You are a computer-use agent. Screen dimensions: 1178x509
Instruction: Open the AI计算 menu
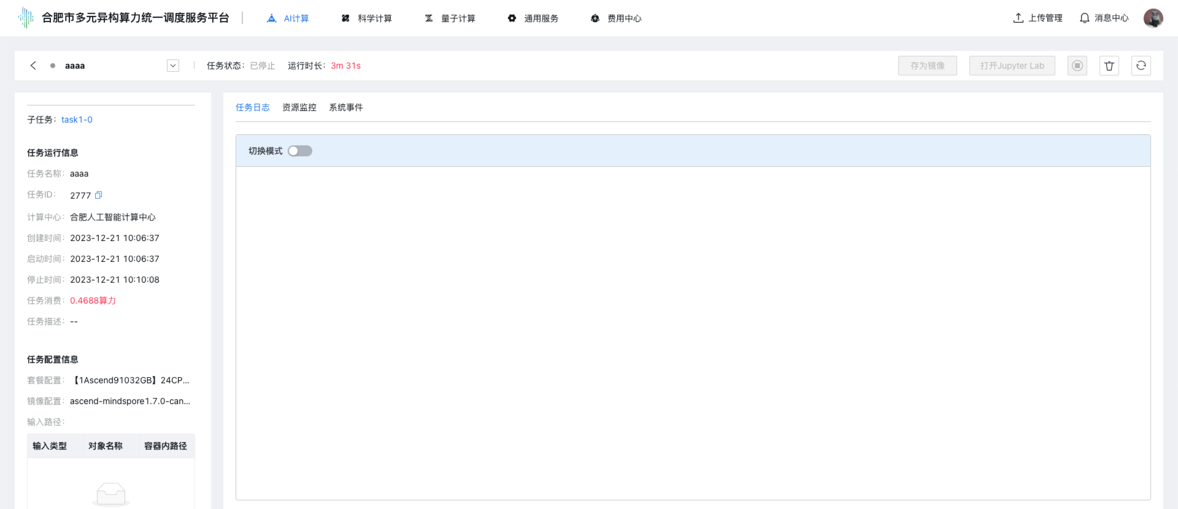pos(288,18)
